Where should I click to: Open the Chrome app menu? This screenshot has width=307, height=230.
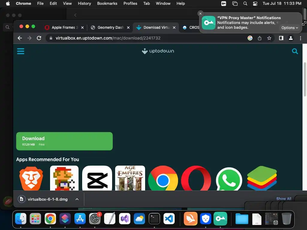click(23, 4)
